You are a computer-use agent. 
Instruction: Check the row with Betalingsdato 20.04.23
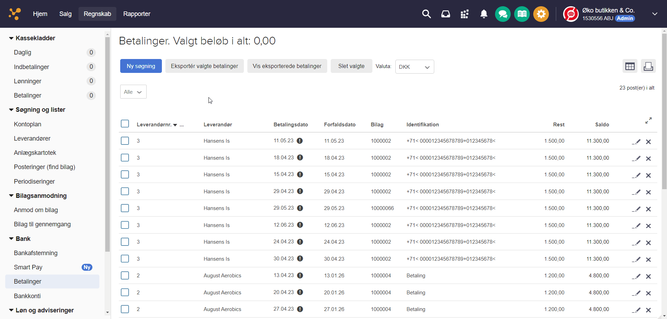pos(125,292)
